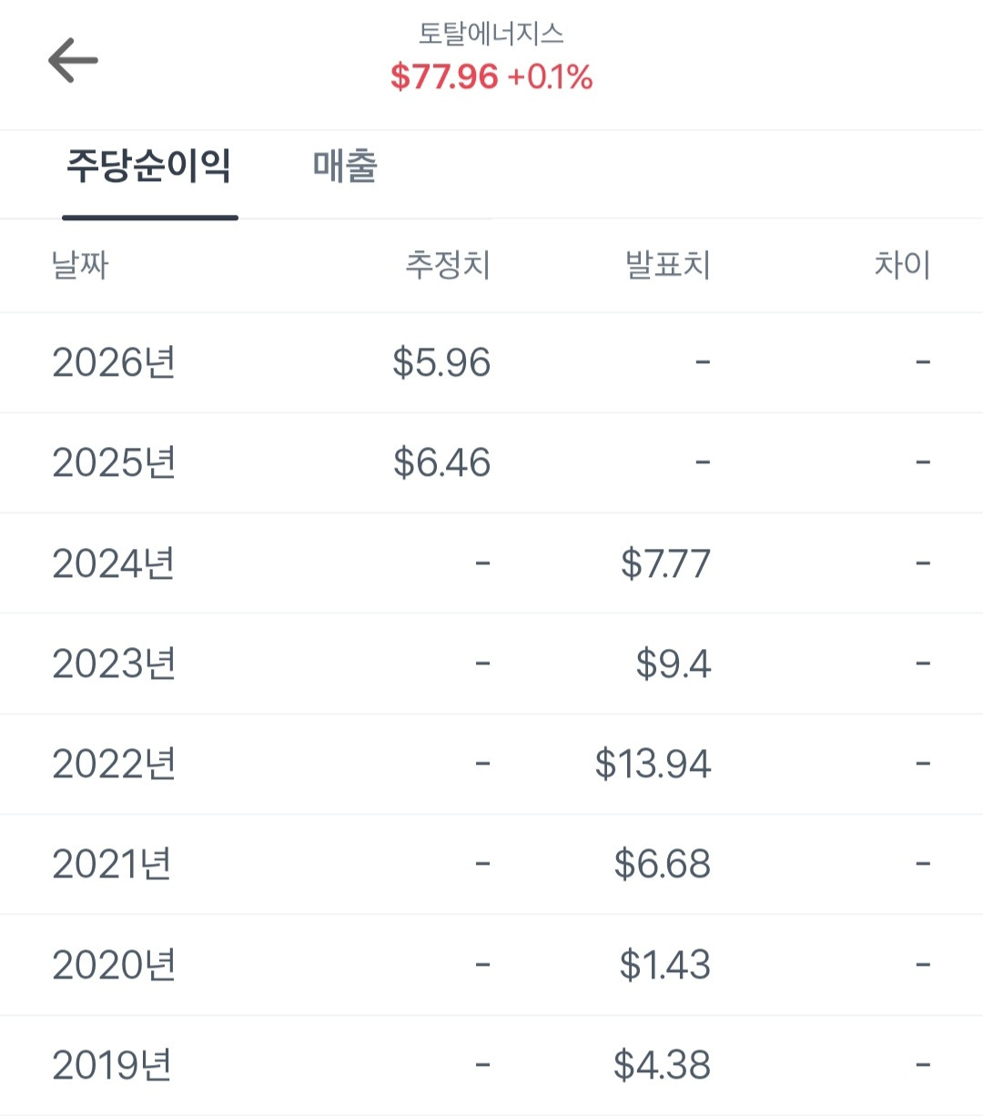
Task: Tap the 차이 column header
Action: pyautogui.click(x=902, y=265)
